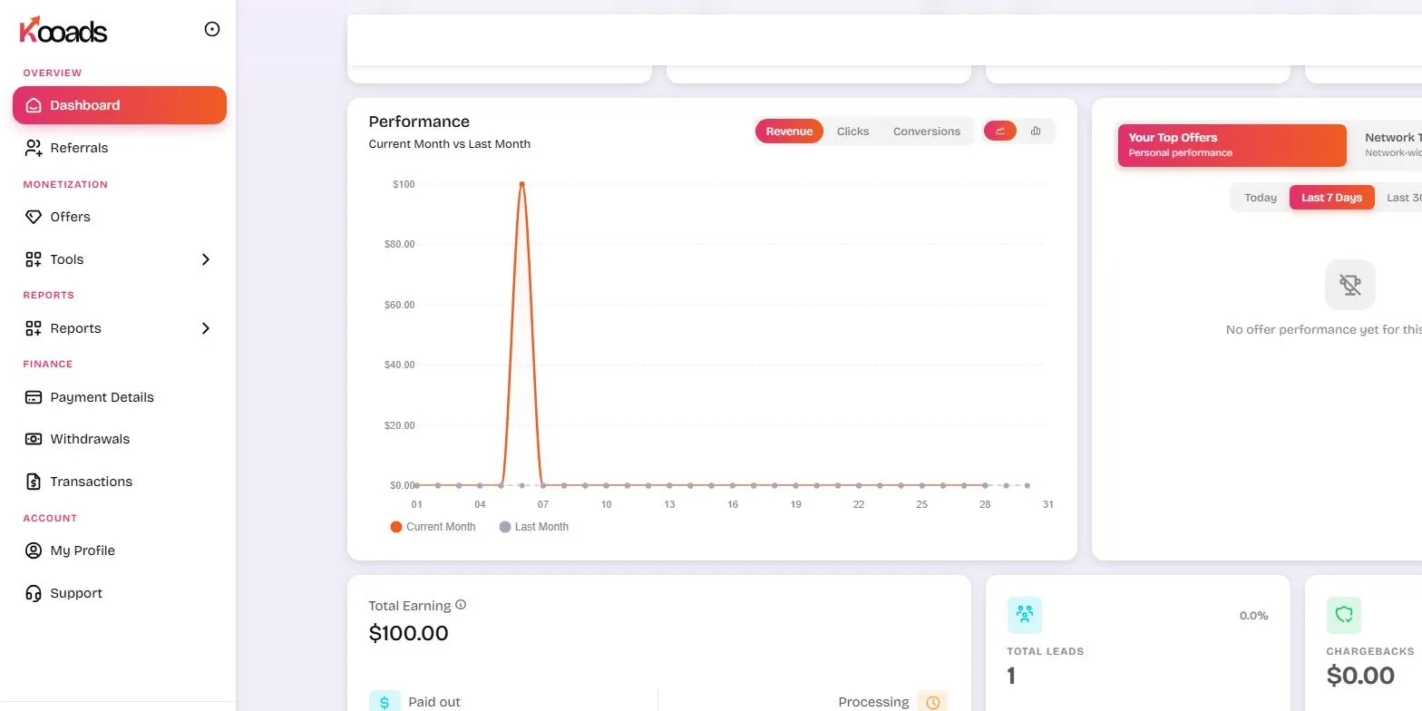1422x711 pixels.
Task: Click the Payment Details card icon
Action: (34, 397)
